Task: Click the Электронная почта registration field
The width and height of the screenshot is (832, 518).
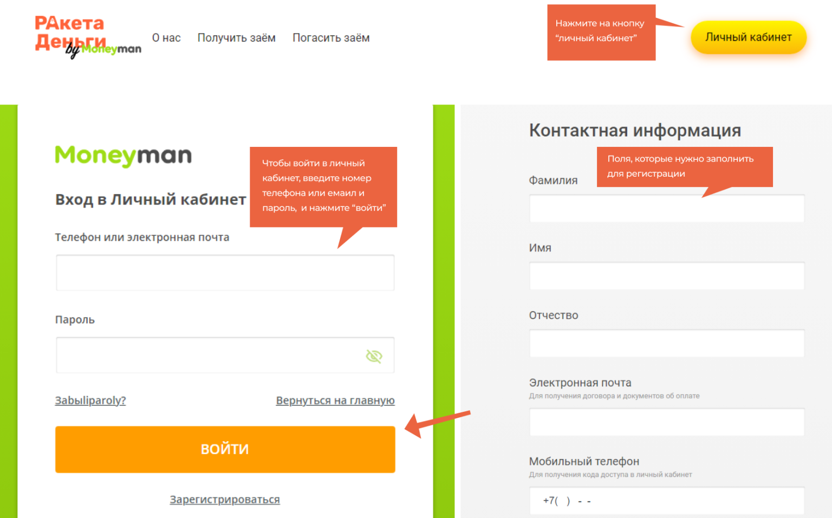Action: pyautogui.click(x=666, y=422)
